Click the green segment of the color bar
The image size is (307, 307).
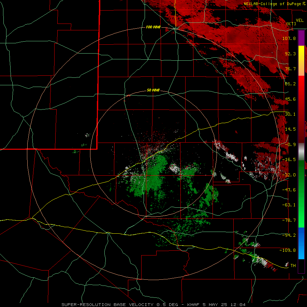(x=301, y=194)
